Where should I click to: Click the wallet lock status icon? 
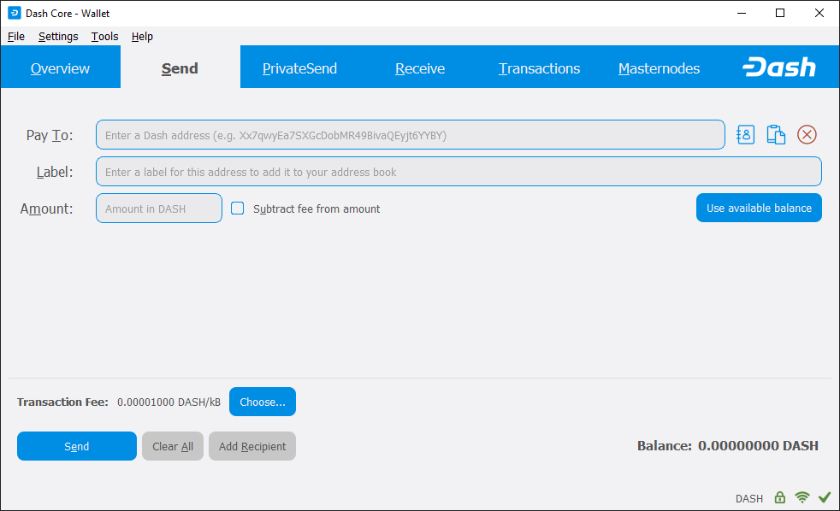click(780, 497)
